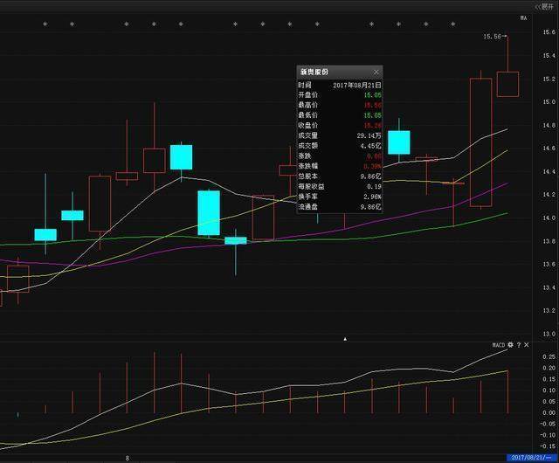Select the 15.56 high price marker
This screenshot has width=559, height=463.
(493, 37)
